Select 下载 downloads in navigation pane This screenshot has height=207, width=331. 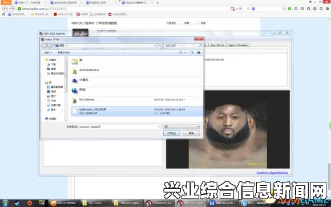pyautogui.click(x=51, y=64)
